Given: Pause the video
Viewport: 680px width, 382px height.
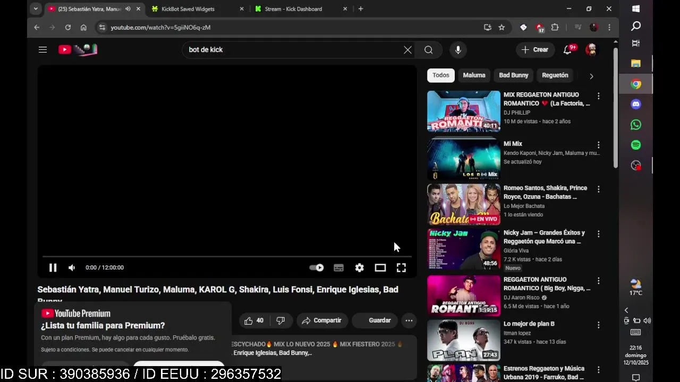Looking at the screenshot, I should coord(53,267).
